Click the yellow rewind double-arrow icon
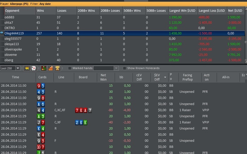 pos(27,68)
